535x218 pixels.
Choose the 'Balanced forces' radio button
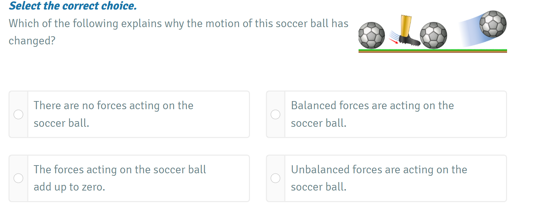(x=275, y=114)
